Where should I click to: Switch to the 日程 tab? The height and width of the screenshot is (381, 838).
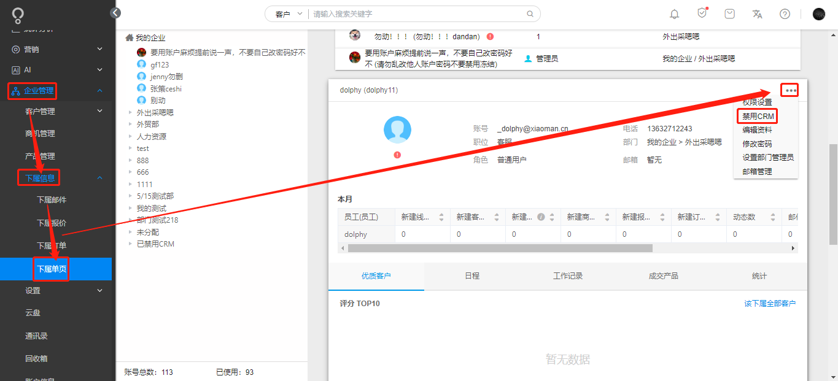473,275
